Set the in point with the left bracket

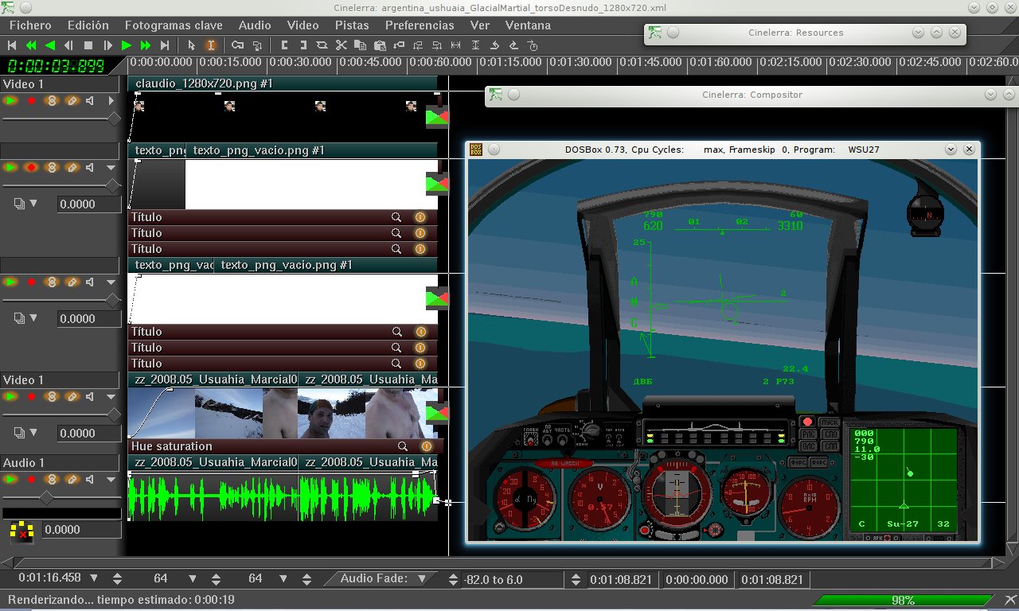[x=284, y=45]
